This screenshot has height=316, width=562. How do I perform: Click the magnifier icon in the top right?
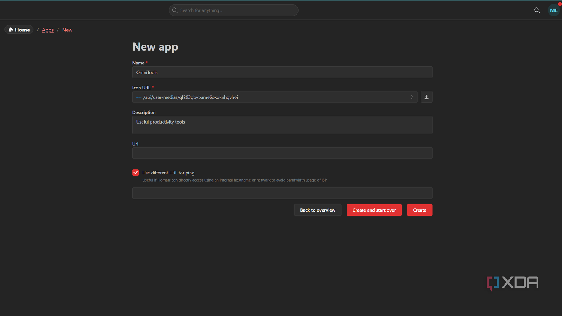[537, 10]
